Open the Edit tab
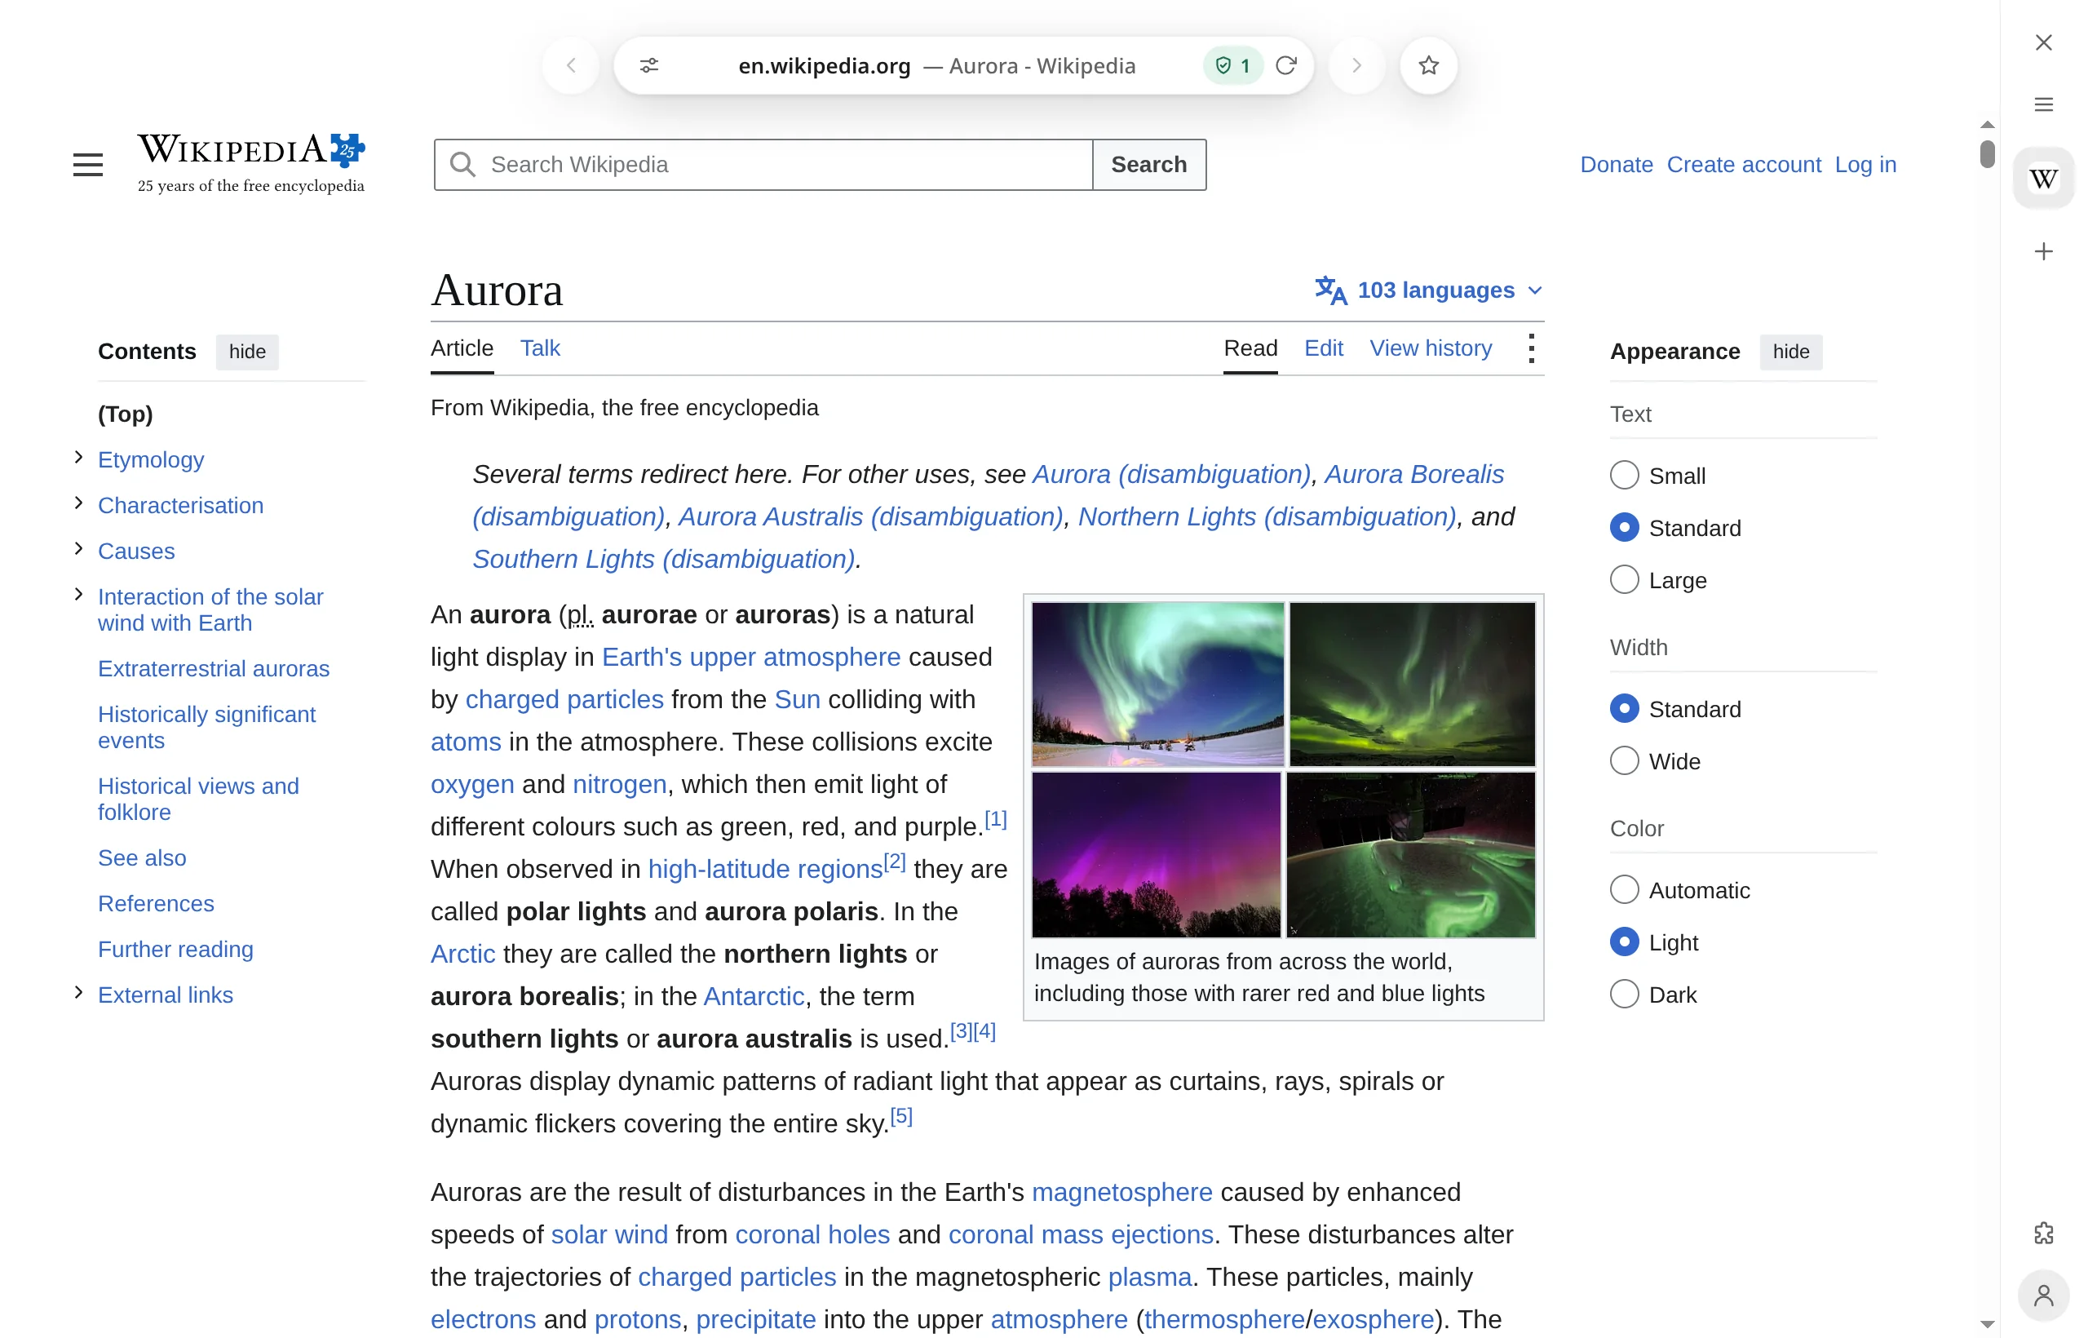2088x1338 pixels. coord(1324,348)
